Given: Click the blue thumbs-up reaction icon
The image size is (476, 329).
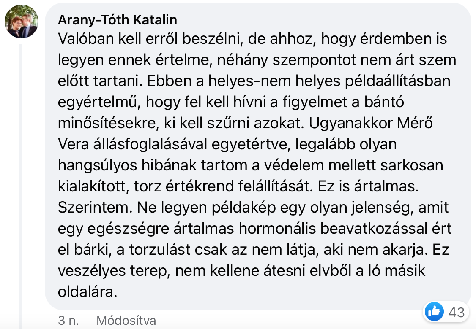Looking at the screenshot, I should (434, 312).
